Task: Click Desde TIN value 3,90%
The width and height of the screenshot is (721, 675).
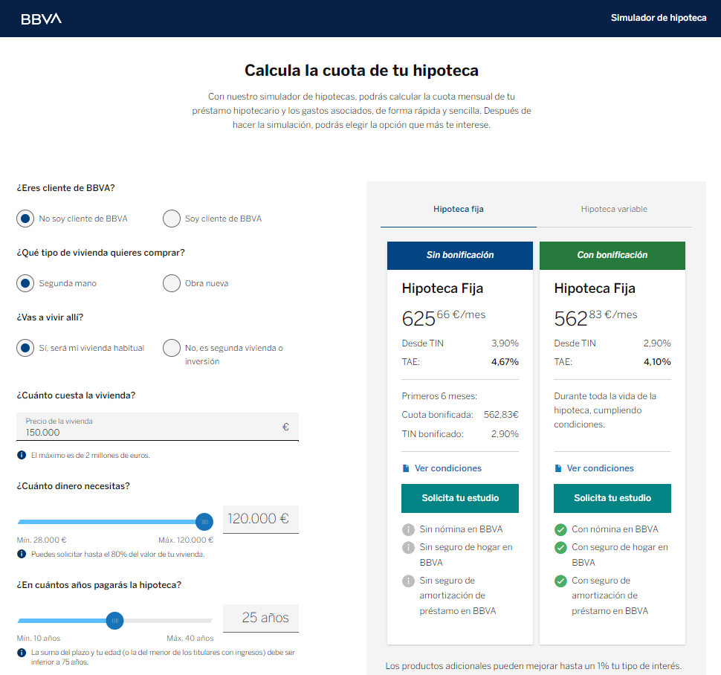Action: click(x=505, y=343)
